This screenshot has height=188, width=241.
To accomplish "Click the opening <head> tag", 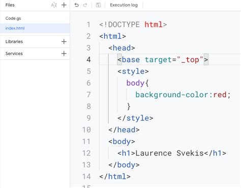I will 122,48.
